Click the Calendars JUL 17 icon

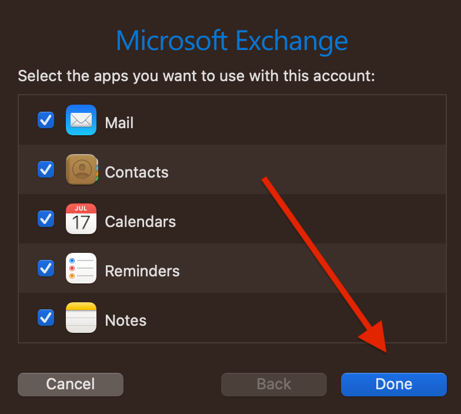81,219
